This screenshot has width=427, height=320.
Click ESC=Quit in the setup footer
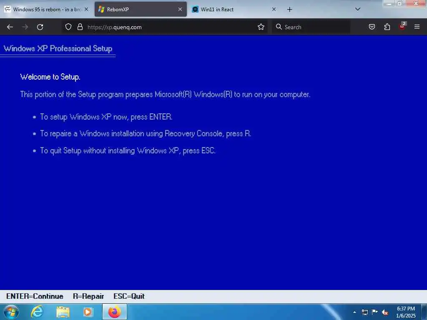(x=129, y=296)
